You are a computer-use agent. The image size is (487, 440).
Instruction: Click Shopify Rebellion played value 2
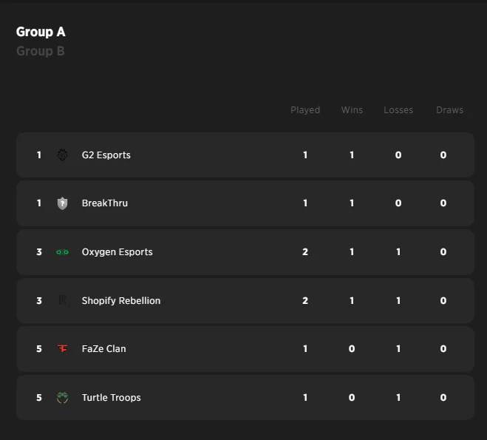click(x=305, y=301)
